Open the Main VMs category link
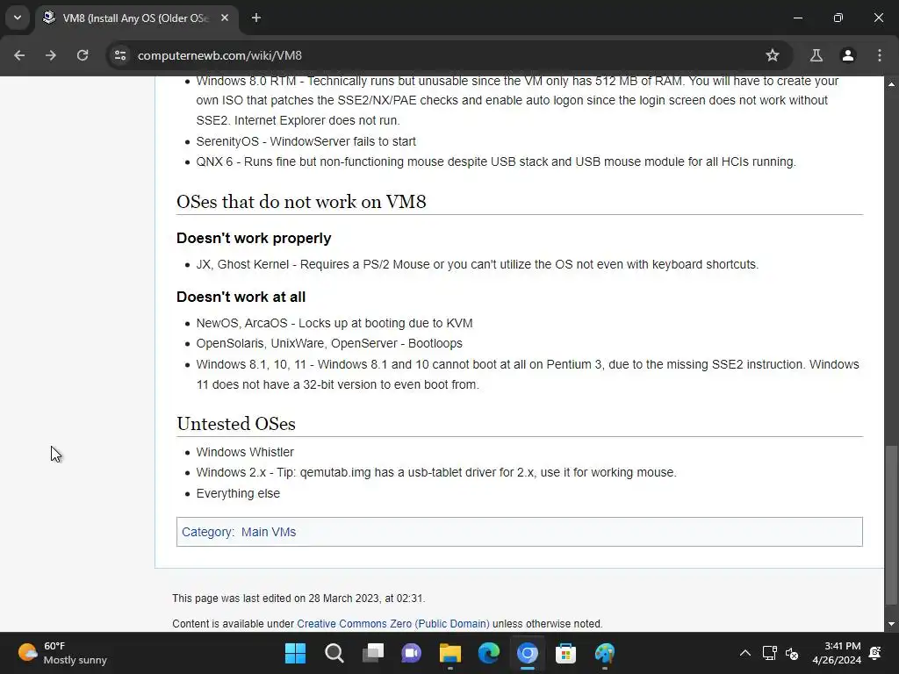 click(x=269, y=532)
